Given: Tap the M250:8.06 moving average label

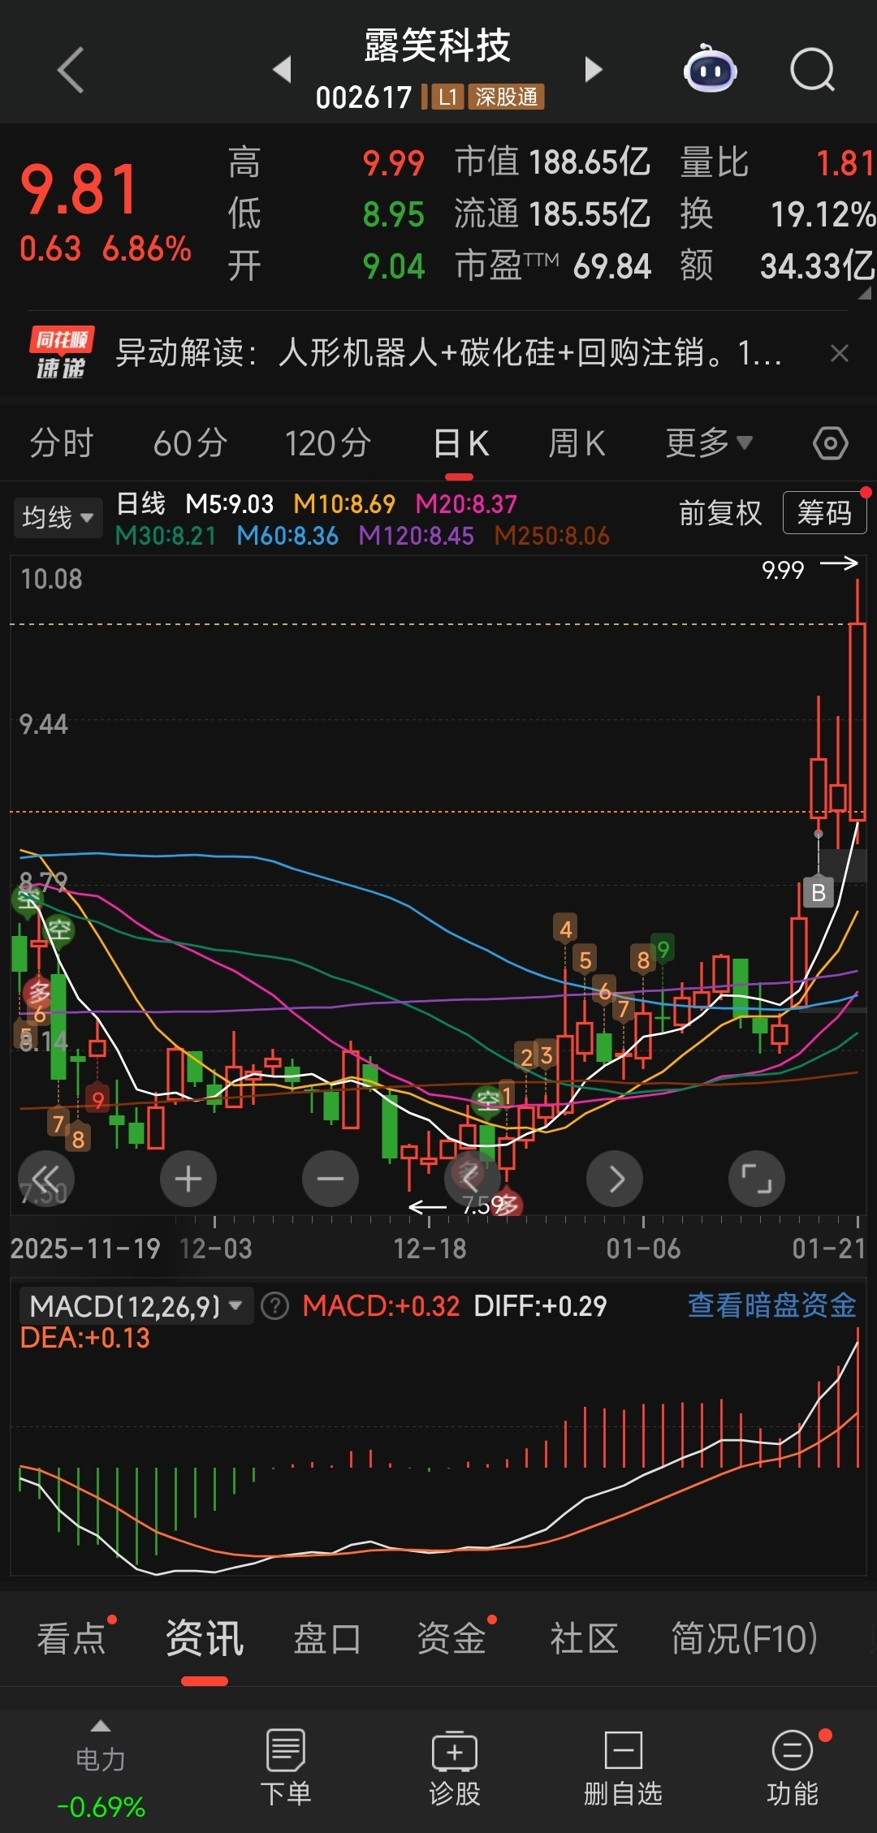Looking at the screenshot, I should (x=552, y=536).
